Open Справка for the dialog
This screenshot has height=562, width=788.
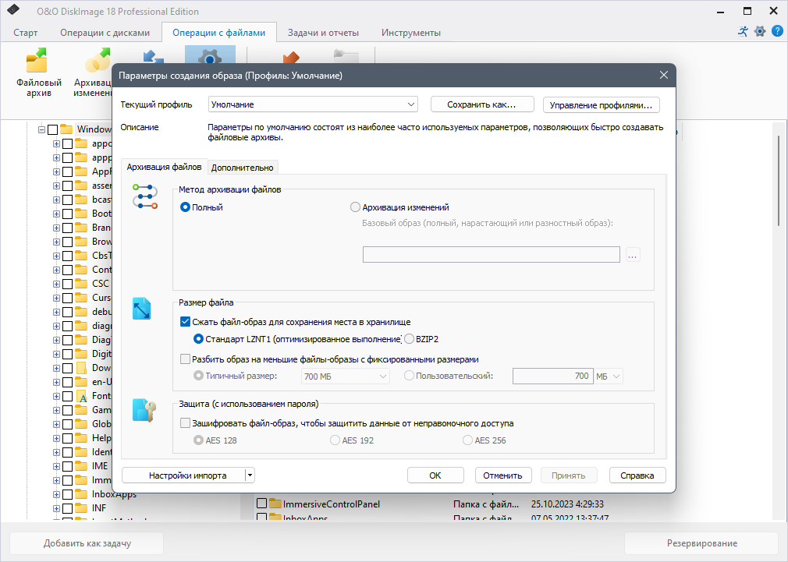click(x=637, y=475)
